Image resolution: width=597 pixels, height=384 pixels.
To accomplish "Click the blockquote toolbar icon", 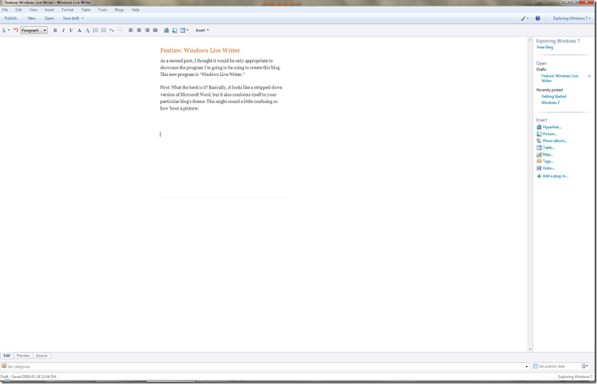I will pyautogui.click(x=111, y=30).
